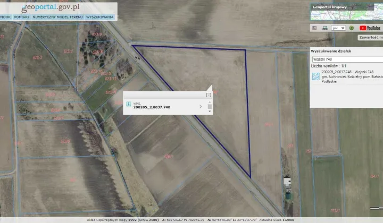Click the print map icon
Image resolution: width=383 pixels, height=223 pixels.
point(325,28)
